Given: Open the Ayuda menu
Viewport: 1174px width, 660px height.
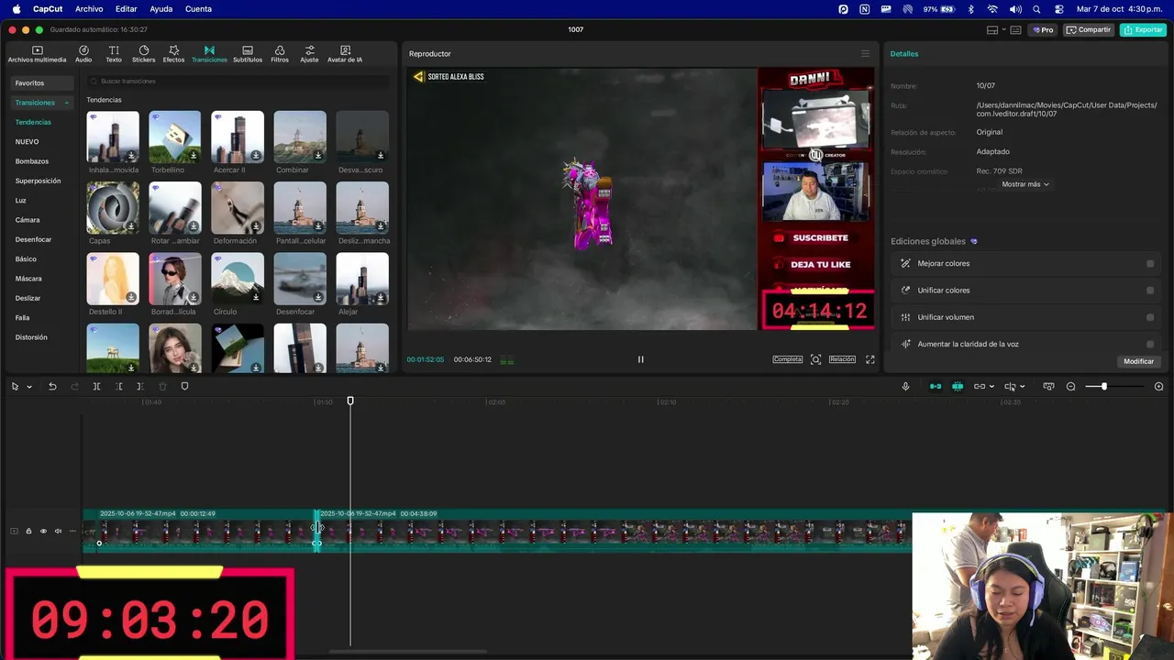Looking at the screenshot, I should click(161, 9).
